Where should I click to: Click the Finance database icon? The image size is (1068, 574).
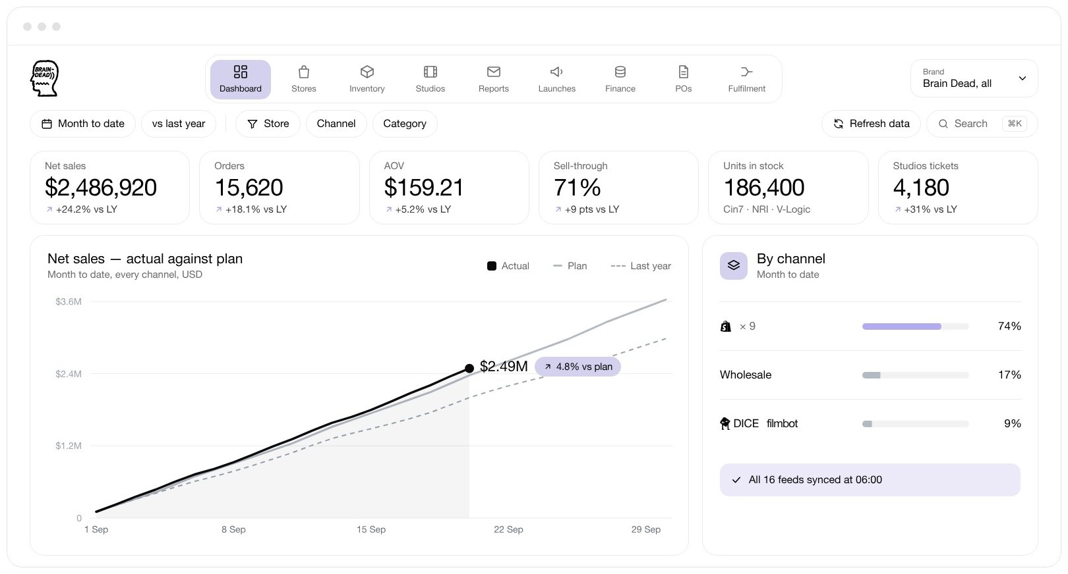[620, 72]
